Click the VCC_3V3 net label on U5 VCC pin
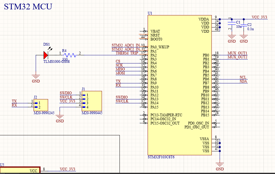Screen dimensions: 275x174 pos(67,169)
